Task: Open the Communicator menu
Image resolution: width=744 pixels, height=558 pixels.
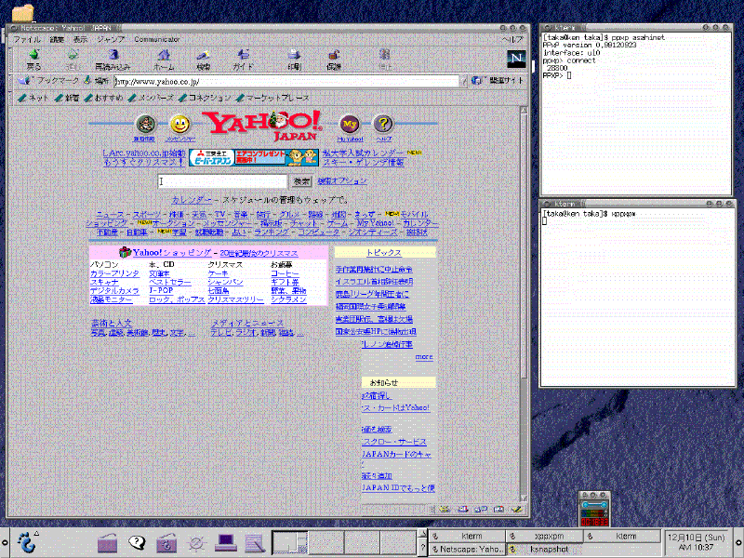Action: tap(157, 40)
